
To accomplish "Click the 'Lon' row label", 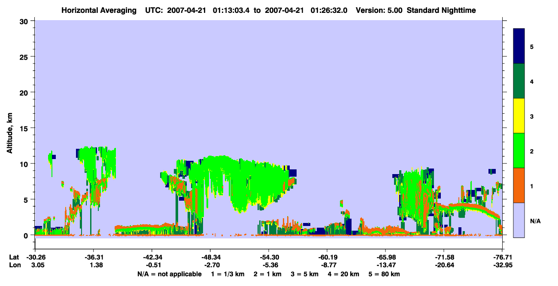I will 14,265.
